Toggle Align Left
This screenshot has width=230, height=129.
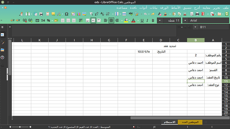106,20
